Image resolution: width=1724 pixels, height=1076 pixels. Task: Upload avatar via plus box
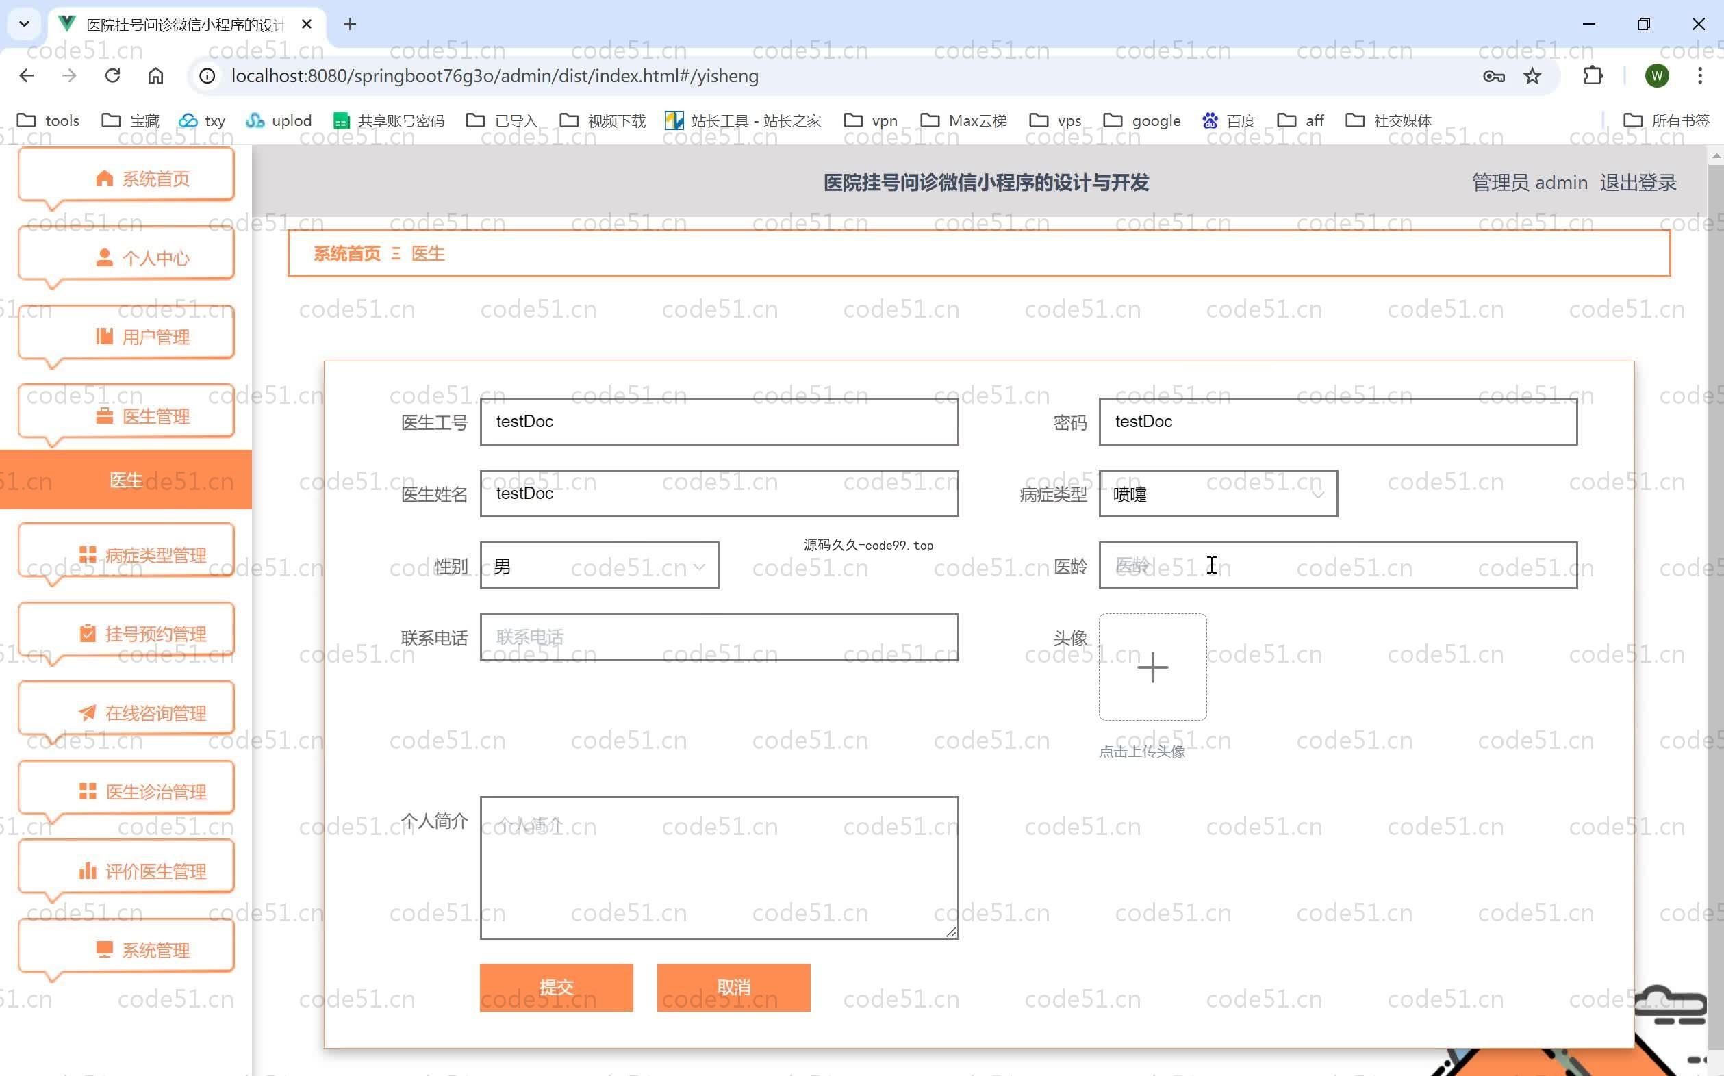pos(1152,667)
